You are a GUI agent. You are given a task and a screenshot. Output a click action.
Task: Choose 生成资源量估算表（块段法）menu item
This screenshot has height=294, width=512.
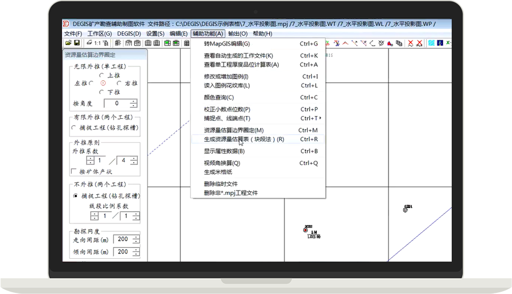[x=243, y=139]
